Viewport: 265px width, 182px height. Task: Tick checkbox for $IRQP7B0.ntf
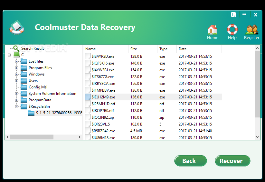click(x=88, y=111)
